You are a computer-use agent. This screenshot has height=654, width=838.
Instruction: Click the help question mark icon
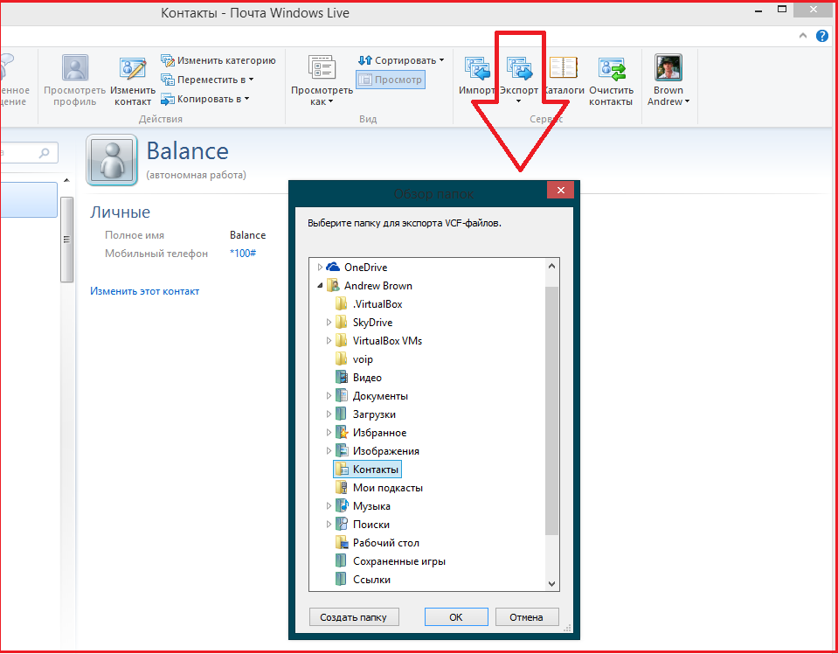tap(822, 36)
